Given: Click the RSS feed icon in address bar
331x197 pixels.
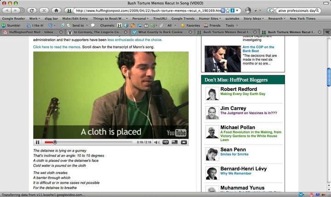Looking at the screenshot, I should point(223,11).
